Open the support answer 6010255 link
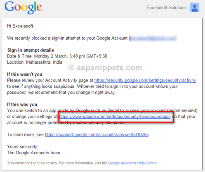 coord(97,134)
